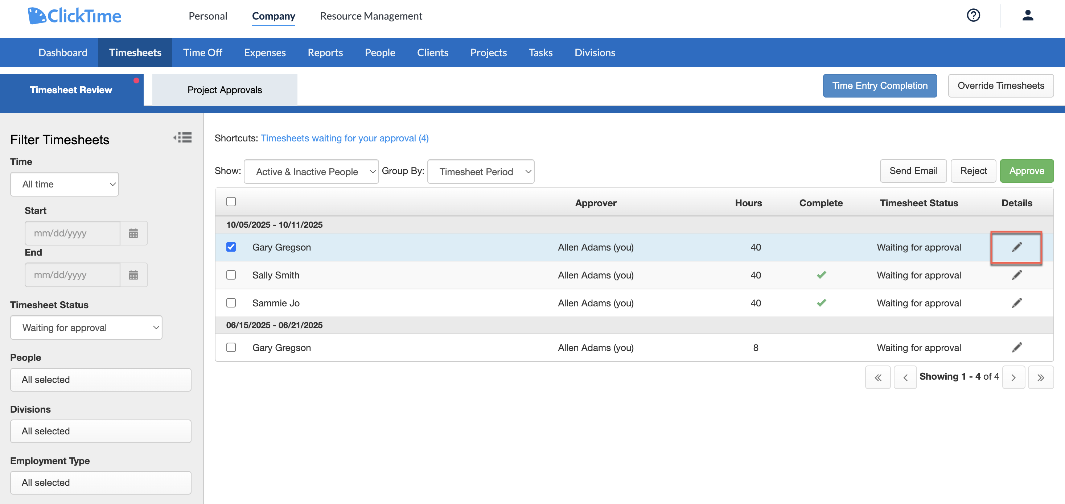Viewport: 1065px width, 504px height.
Task: Open the Reports tab
Action: 325,53
